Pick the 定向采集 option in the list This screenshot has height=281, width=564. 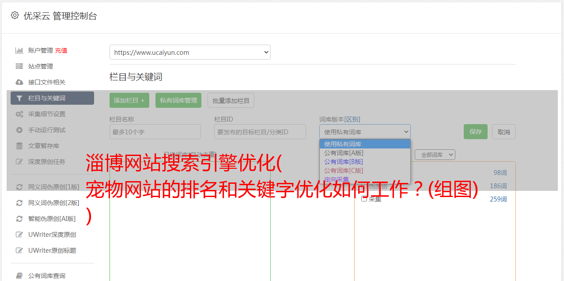365,179
